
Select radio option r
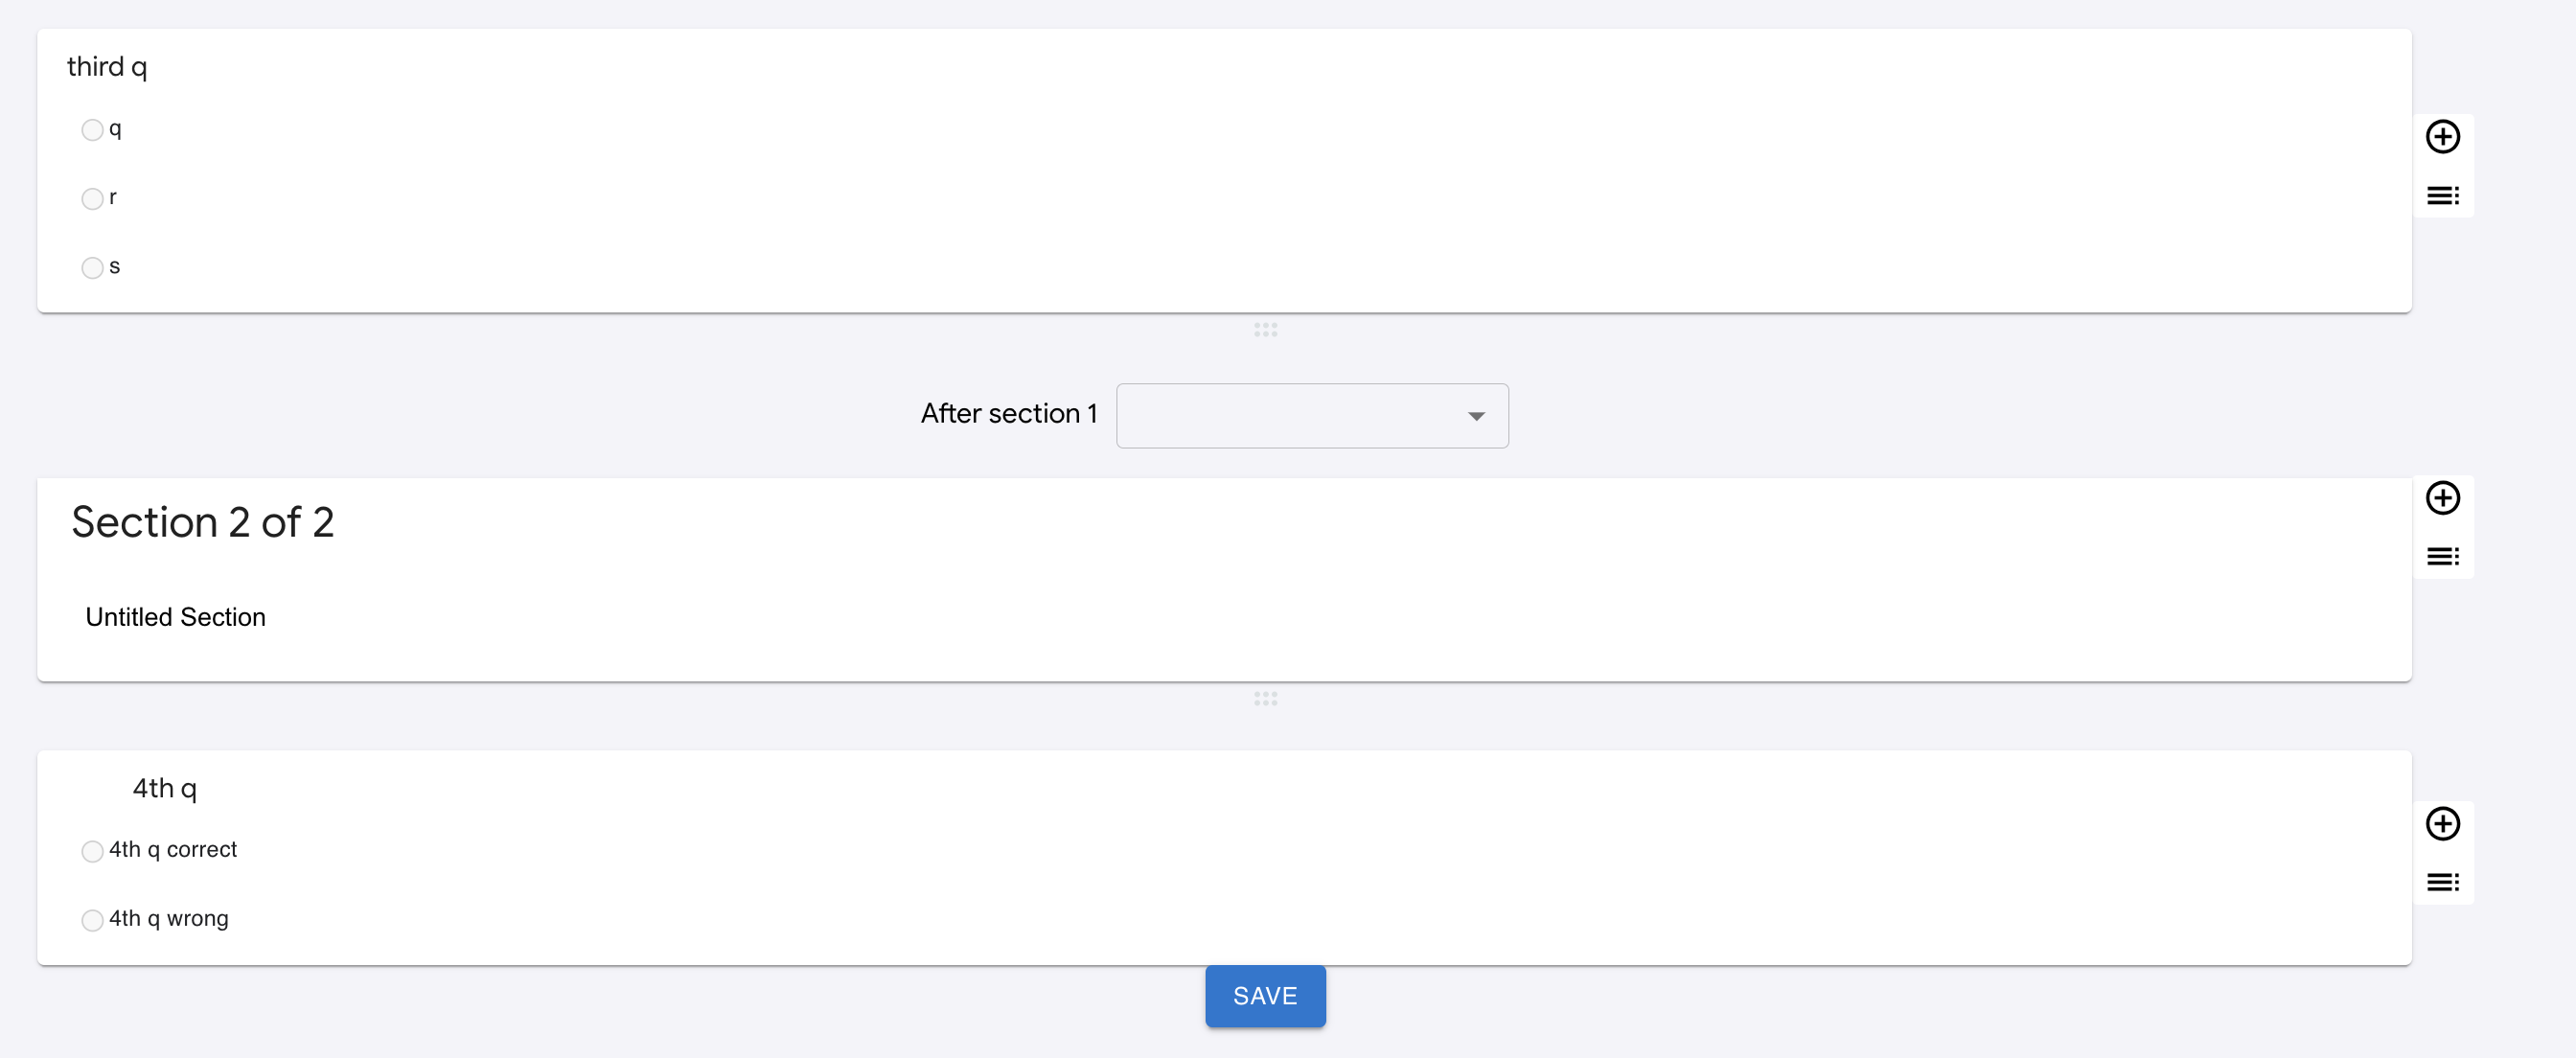pyautogui.click(x=92, y=199)
